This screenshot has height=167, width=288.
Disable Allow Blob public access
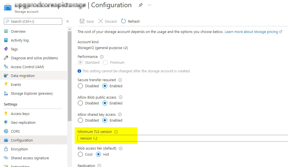[80, 103]
